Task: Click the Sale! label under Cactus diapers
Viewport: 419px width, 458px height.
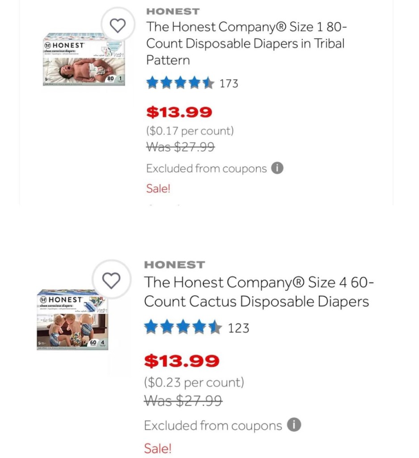Action: tap(157, 448)
